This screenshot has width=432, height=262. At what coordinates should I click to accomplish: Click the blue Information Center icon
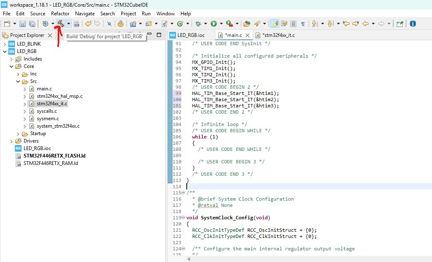click(x=413, y=24)
